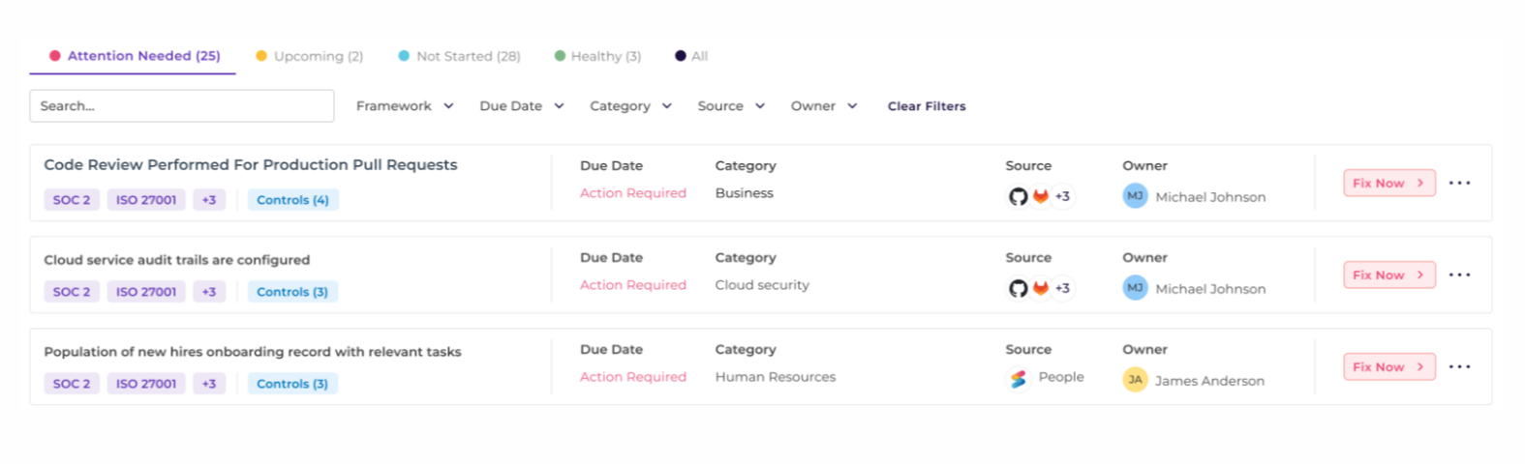Open Controls (4) badge
This screenshot has width=1525, height=464.
pyautogui.click(x=292, y=200)
